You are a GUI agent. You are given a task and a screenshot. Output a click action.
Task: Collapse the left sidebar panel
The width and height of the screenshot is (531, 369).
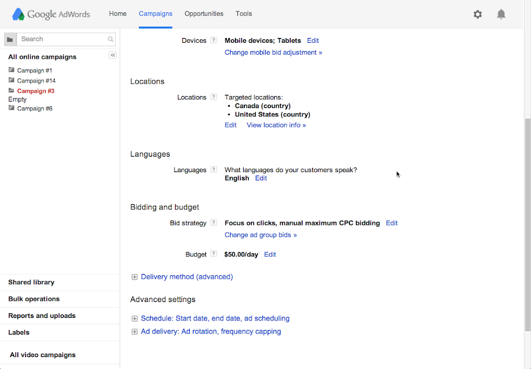point(113,55)
